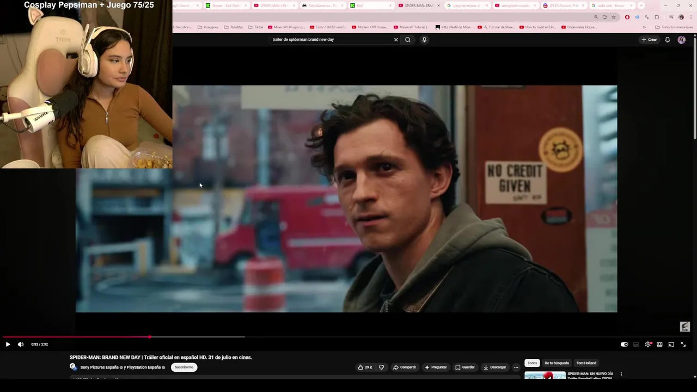Open the Spider-Man Un Nuevo Día suggested thumbnail

pos(545,375)
